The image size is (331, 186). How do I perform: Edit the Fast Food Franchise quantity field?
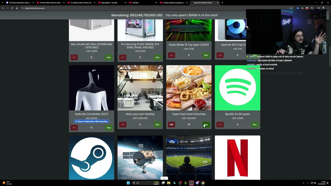(x=189, y=125)
